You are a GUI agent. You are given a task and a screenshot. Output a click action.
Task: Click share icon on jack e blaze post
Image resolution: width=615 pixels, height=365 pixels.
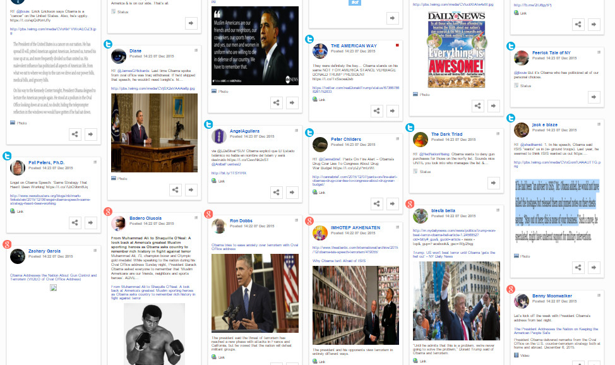(x=578, y=267)
